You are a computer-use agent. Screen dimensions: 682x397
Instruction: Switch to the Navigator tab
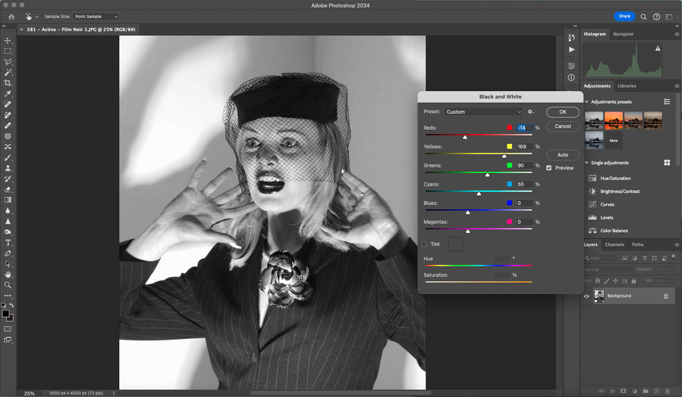click(x=623, y=34)
